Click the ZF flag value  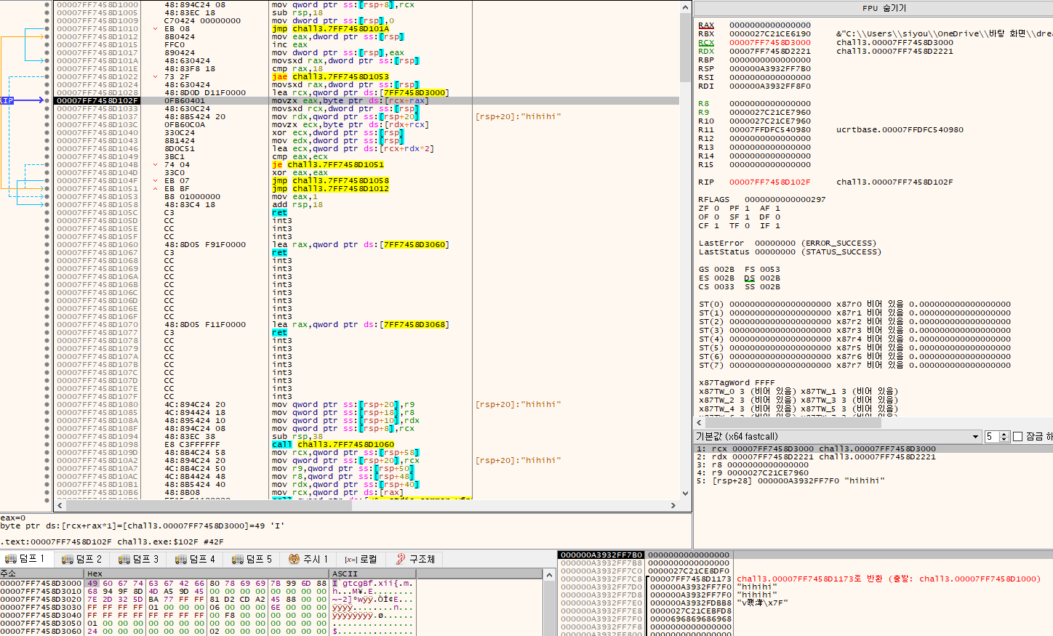[x=717, y=208]
